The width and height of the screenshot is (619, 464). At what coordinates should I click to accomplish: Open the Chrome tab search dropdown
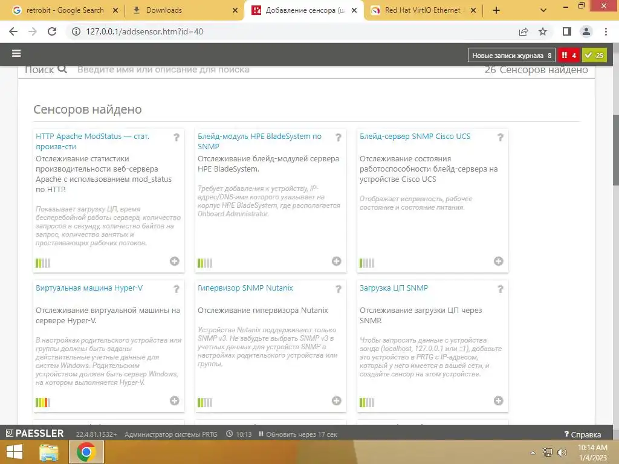(543, 10)
